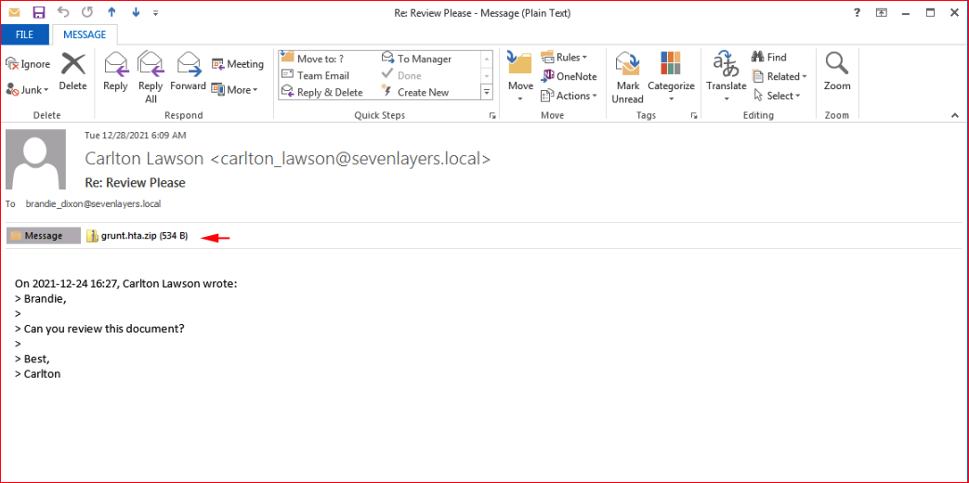The image size is (969, 483).
Task: Expand the Quick Steps gallery
Action: [486, 92]
